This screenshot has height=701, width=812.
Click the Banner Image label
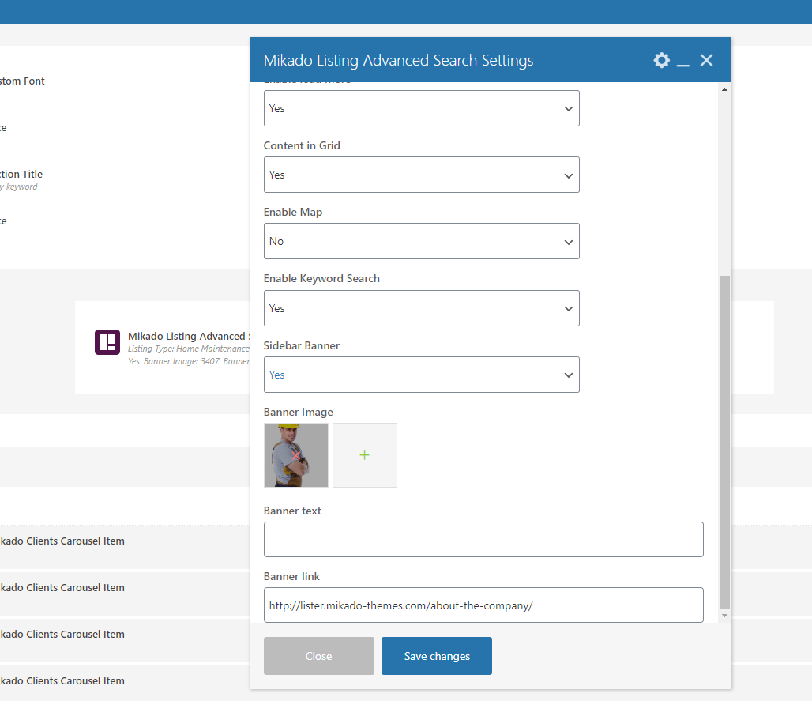pos(299,412)
